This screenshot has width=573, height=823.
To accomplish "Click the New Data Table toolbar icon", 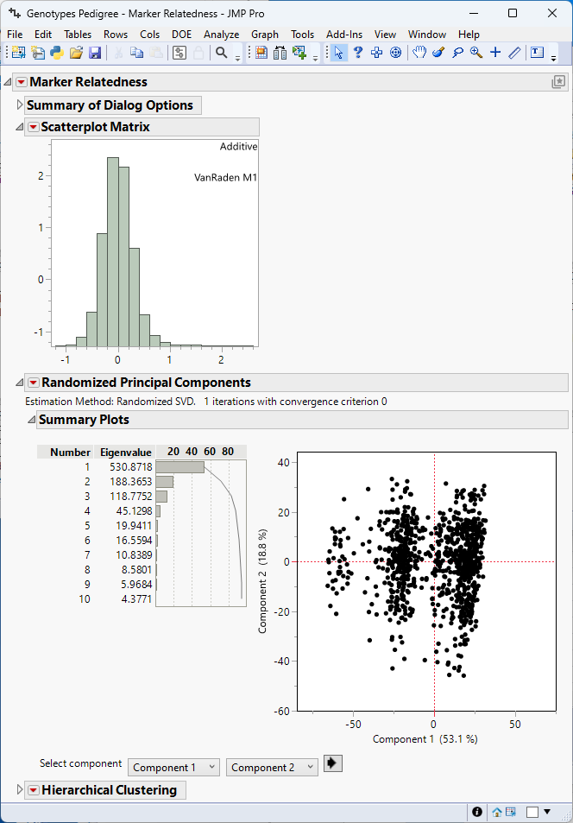I will coord(19,53).
